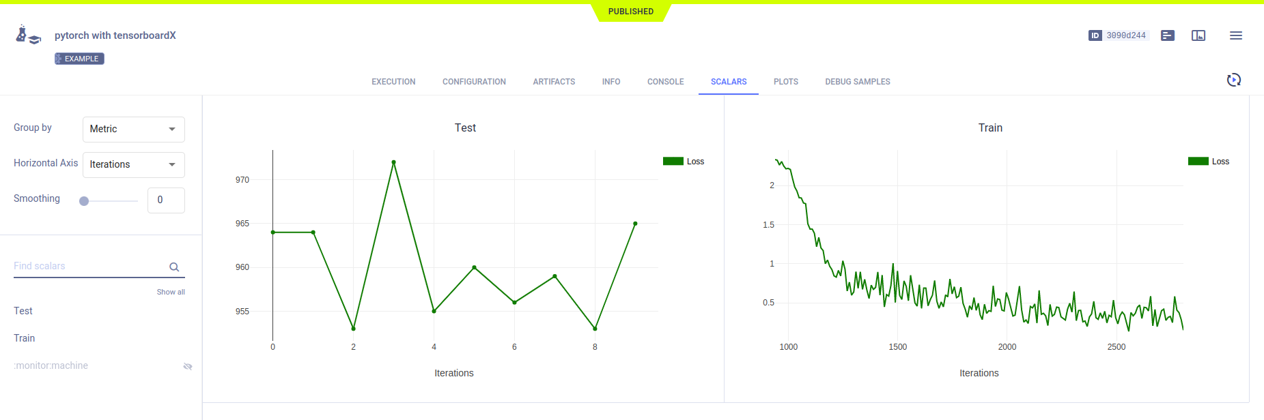Toggle the Loss series in Train legend

coord(1209,162)
